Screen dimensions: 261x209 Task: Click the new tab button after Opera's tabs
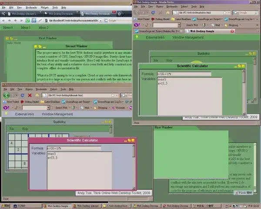point(119,14)
